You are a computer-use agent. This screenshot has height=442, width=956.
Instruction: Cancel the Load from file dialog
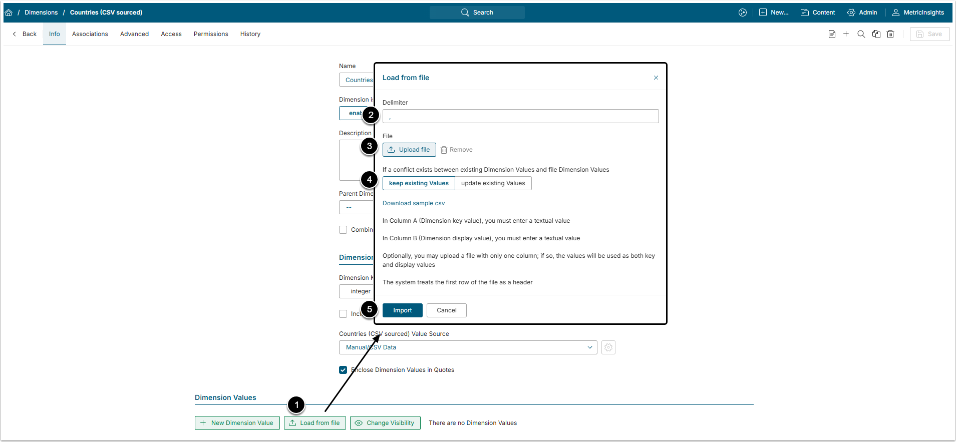click(447, 310)
